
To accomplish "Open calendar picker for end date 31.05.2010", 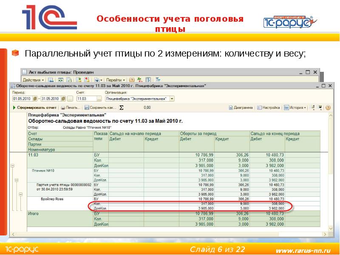I will click(x=63, y=99).
